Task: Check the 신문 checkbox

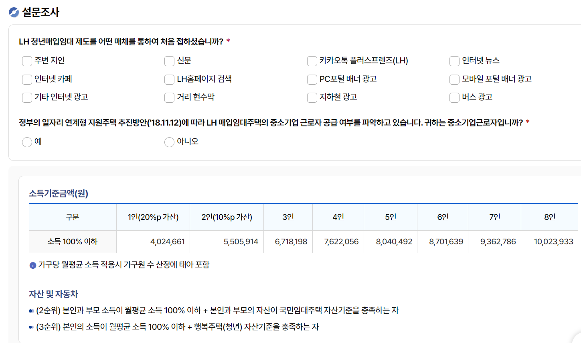Action: pyautogui.click(x=169, y=61)
